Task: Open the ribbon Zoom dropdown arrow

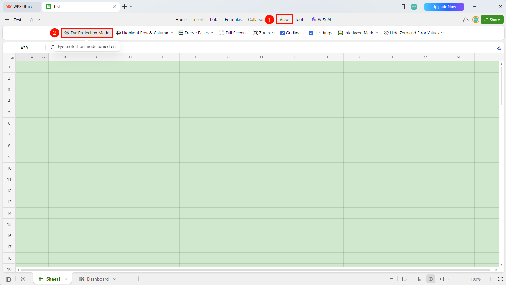Action: coord(273,33)
